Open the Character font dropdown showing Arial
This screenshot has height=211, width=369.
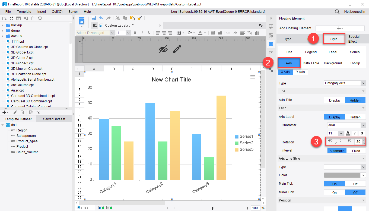coord(346,125)
